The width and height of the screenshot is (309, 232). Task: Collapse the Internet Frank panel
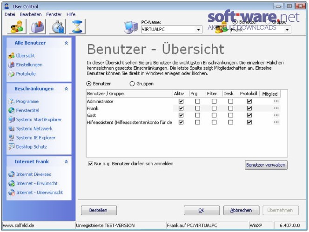(67, 161)
